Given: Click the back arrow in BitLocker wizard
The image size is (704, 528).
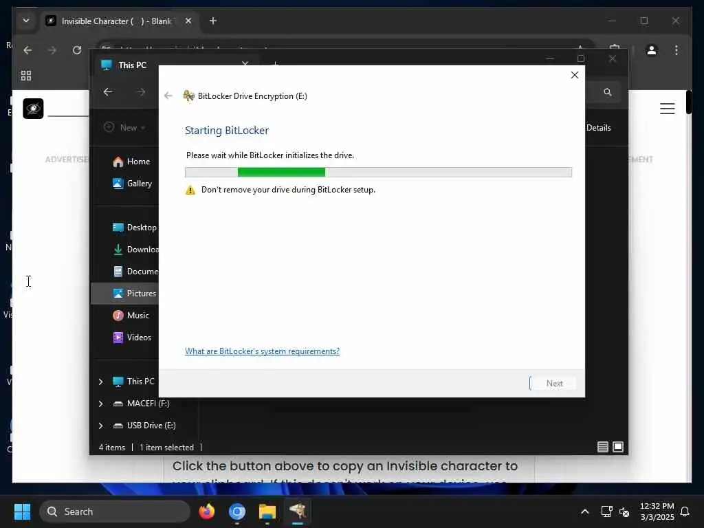Looking at the screenshot, I should [x=168, y=96].
